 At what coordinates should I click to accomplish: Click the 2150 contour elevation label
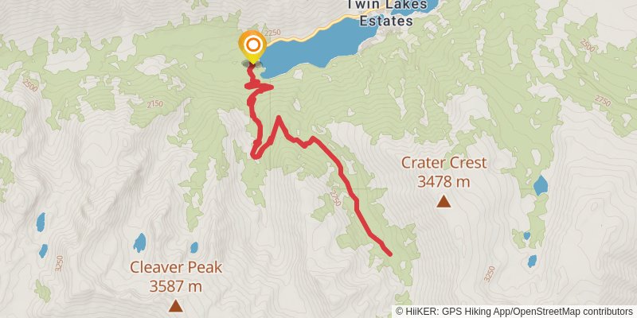(x=154, y=104)
